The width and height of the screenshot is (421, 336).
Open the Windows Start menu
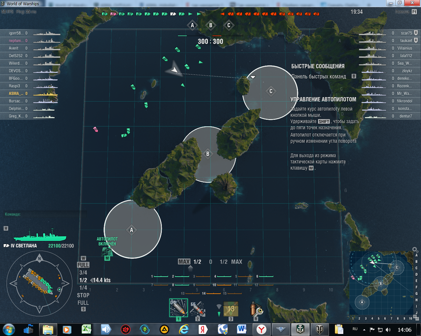click(8, 330)
